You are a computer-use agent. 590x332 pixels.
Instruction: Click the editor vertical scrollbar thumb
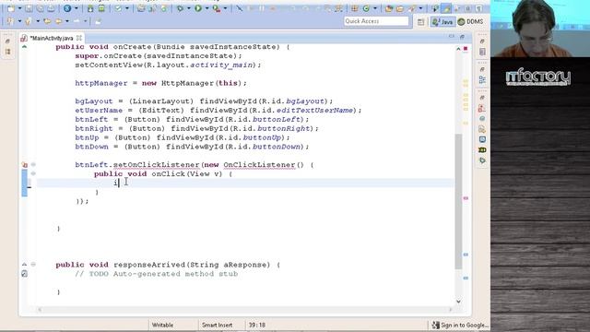click(x=458, y=201)
